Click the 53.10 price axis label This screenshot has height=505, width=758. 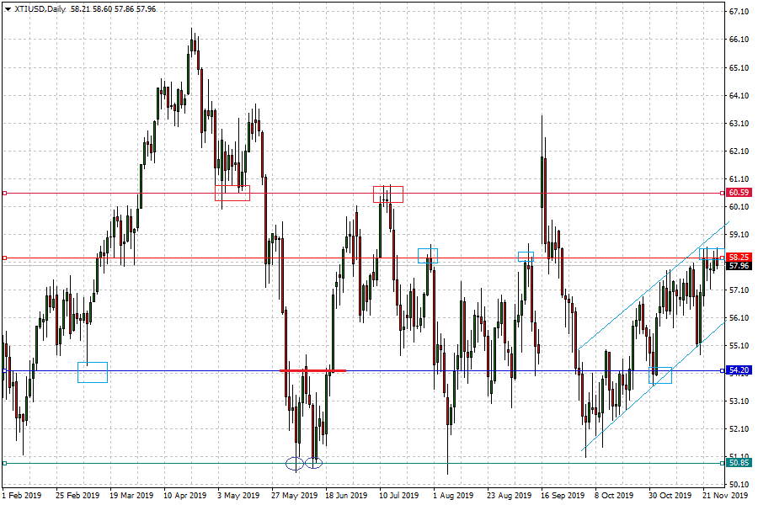tap(739, 401)
